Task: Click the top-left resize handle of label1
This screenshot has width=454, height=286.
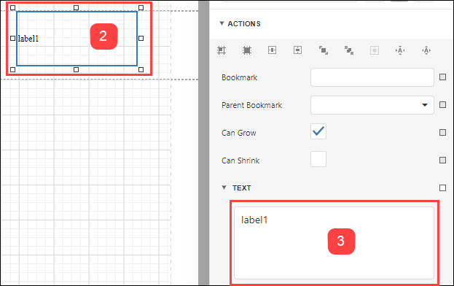Action: (12, 7)
